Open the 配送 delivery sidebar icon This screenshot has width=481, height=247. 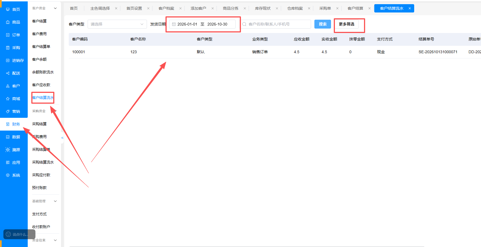(8, 73)
